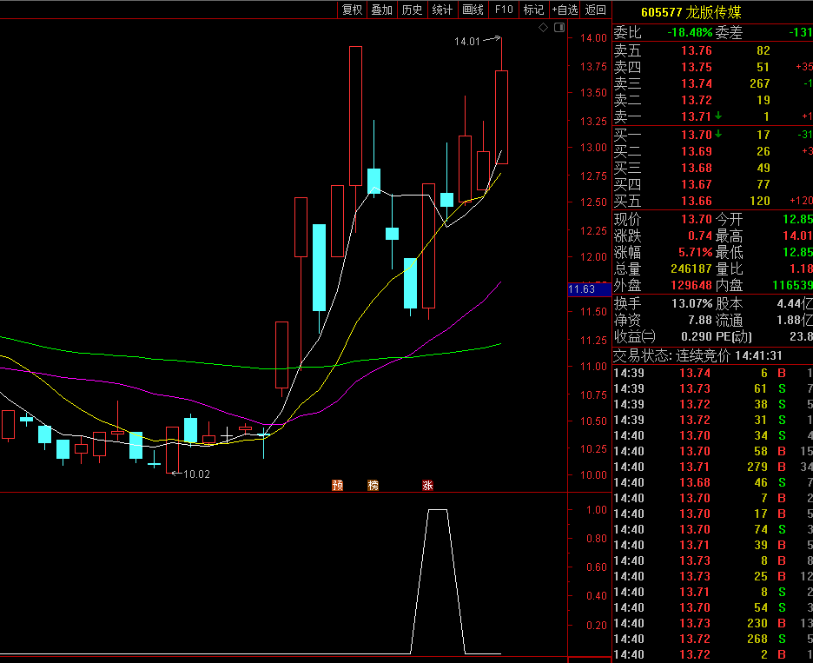Select trade row 14:40 13.72 volume 268
The height and width of the screenshot is (663, 813).
click(x=713, y=639)
